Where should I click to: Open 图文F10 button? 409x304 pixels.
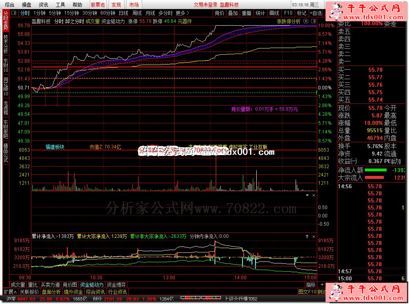(307, 292)
